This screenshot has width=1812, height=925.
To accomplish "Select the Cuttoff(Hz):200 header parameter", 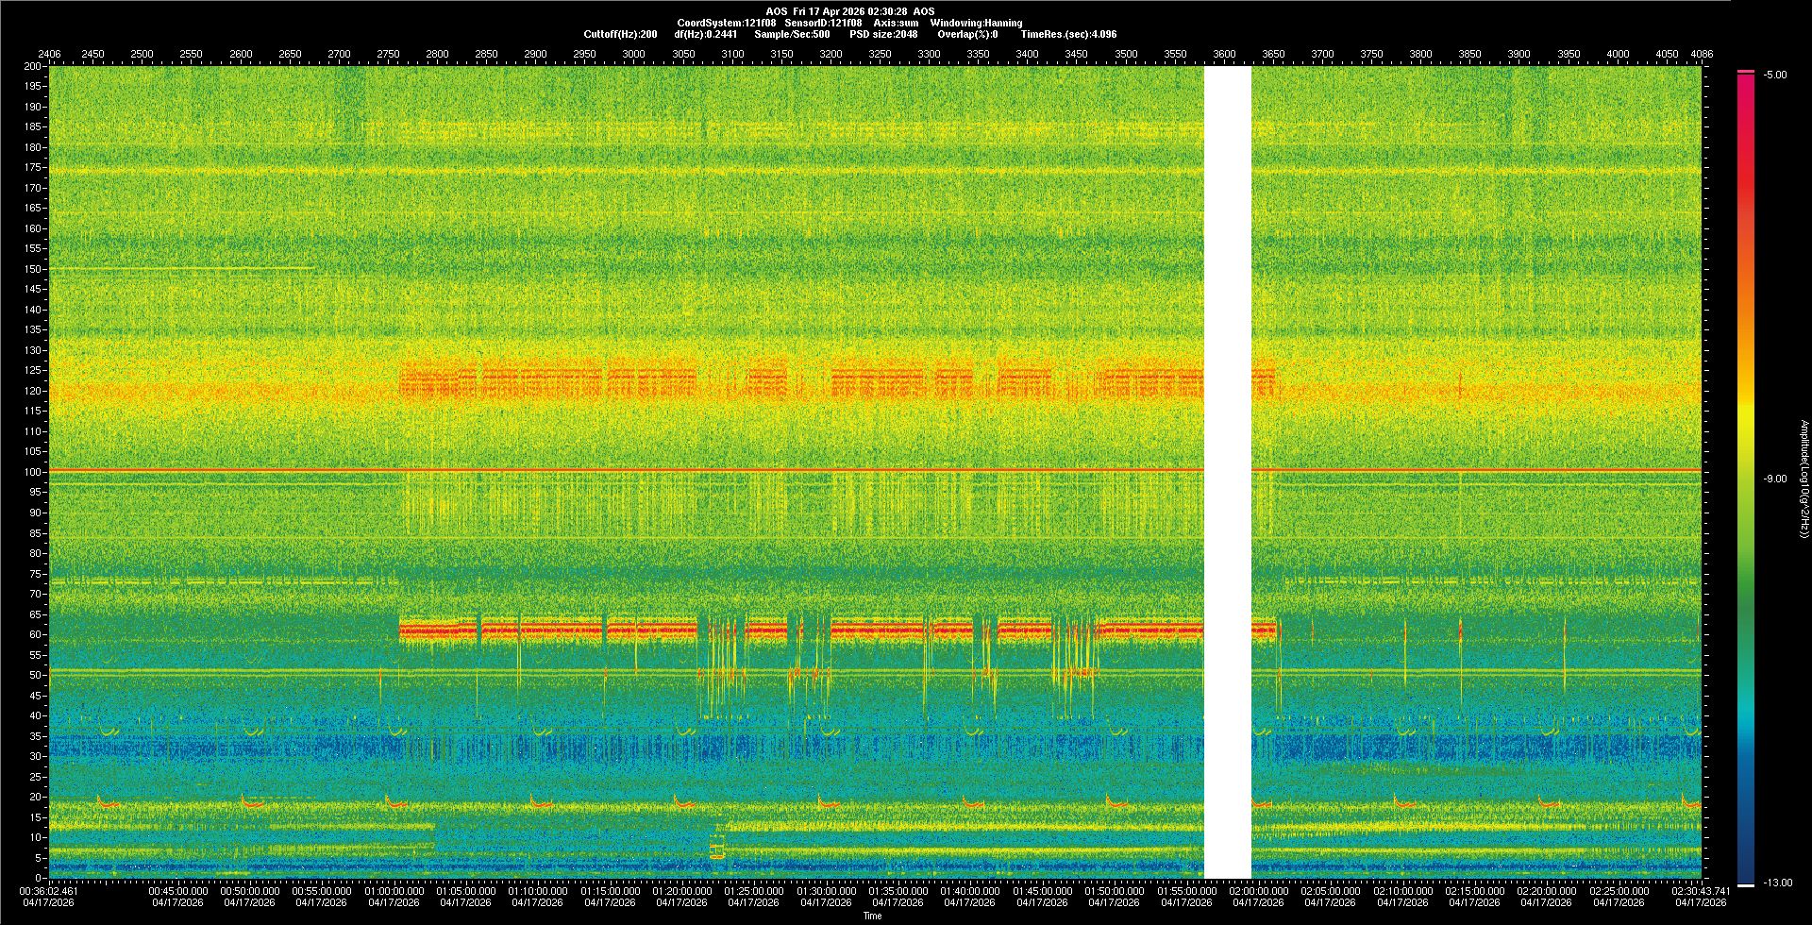I will click(x=620, y=34).
